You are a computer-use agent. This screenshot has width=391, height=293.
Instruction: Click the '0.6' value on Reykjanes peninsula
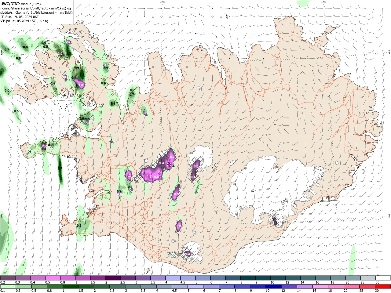[x=79, y=226]
